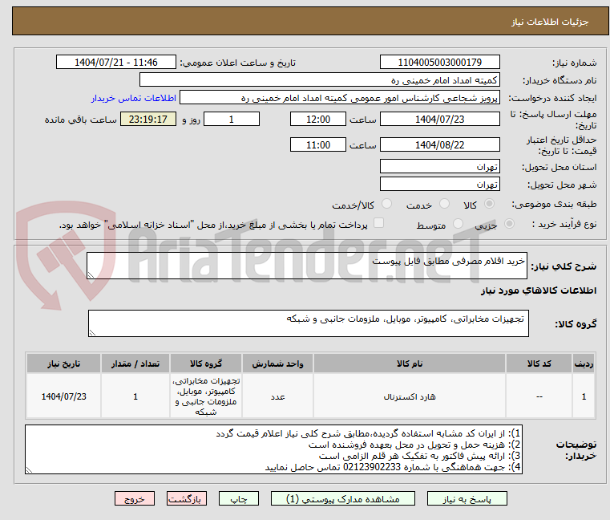Click the کد کالا column header
Image resolution: width=610 pixels, height=520 pixels.
click(539, 364)
